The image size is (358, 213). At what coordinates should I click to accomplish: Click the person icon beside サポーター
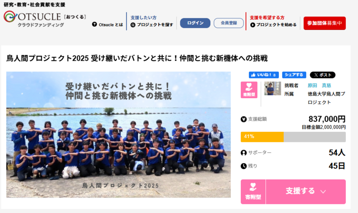[x=243, y=153]
